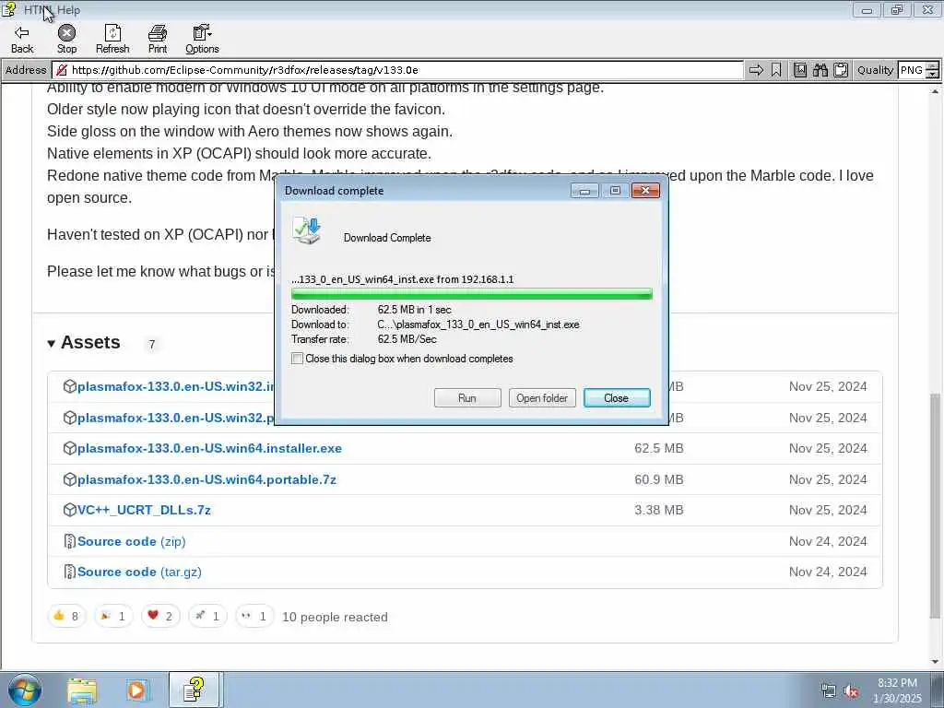This screenshot has height=708, width=944.
Task: Click Close button in download dialog
Action: pos(617,398)
